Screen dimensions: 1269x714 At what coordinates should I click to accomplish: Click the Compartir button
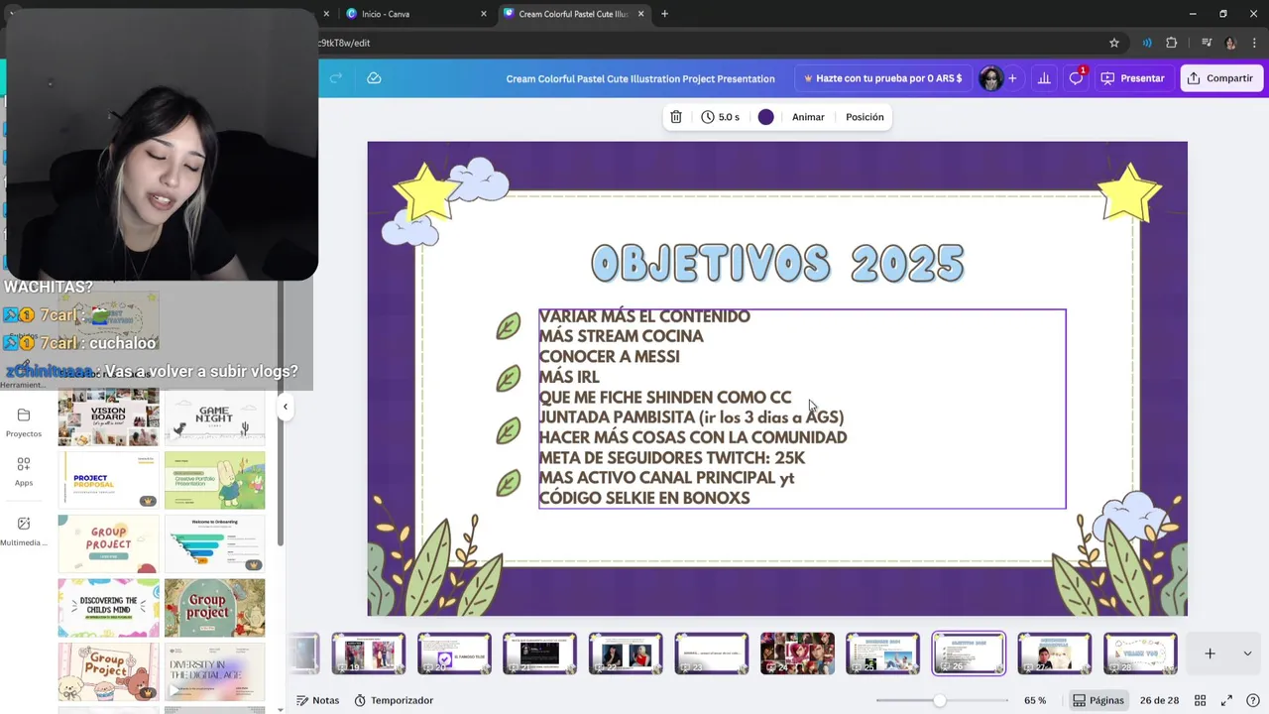(1220, 78)
